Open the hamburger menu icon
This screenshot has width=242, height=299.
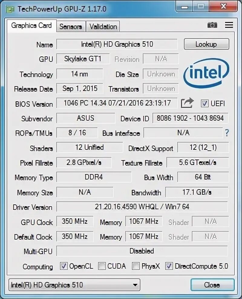[229, 25]
